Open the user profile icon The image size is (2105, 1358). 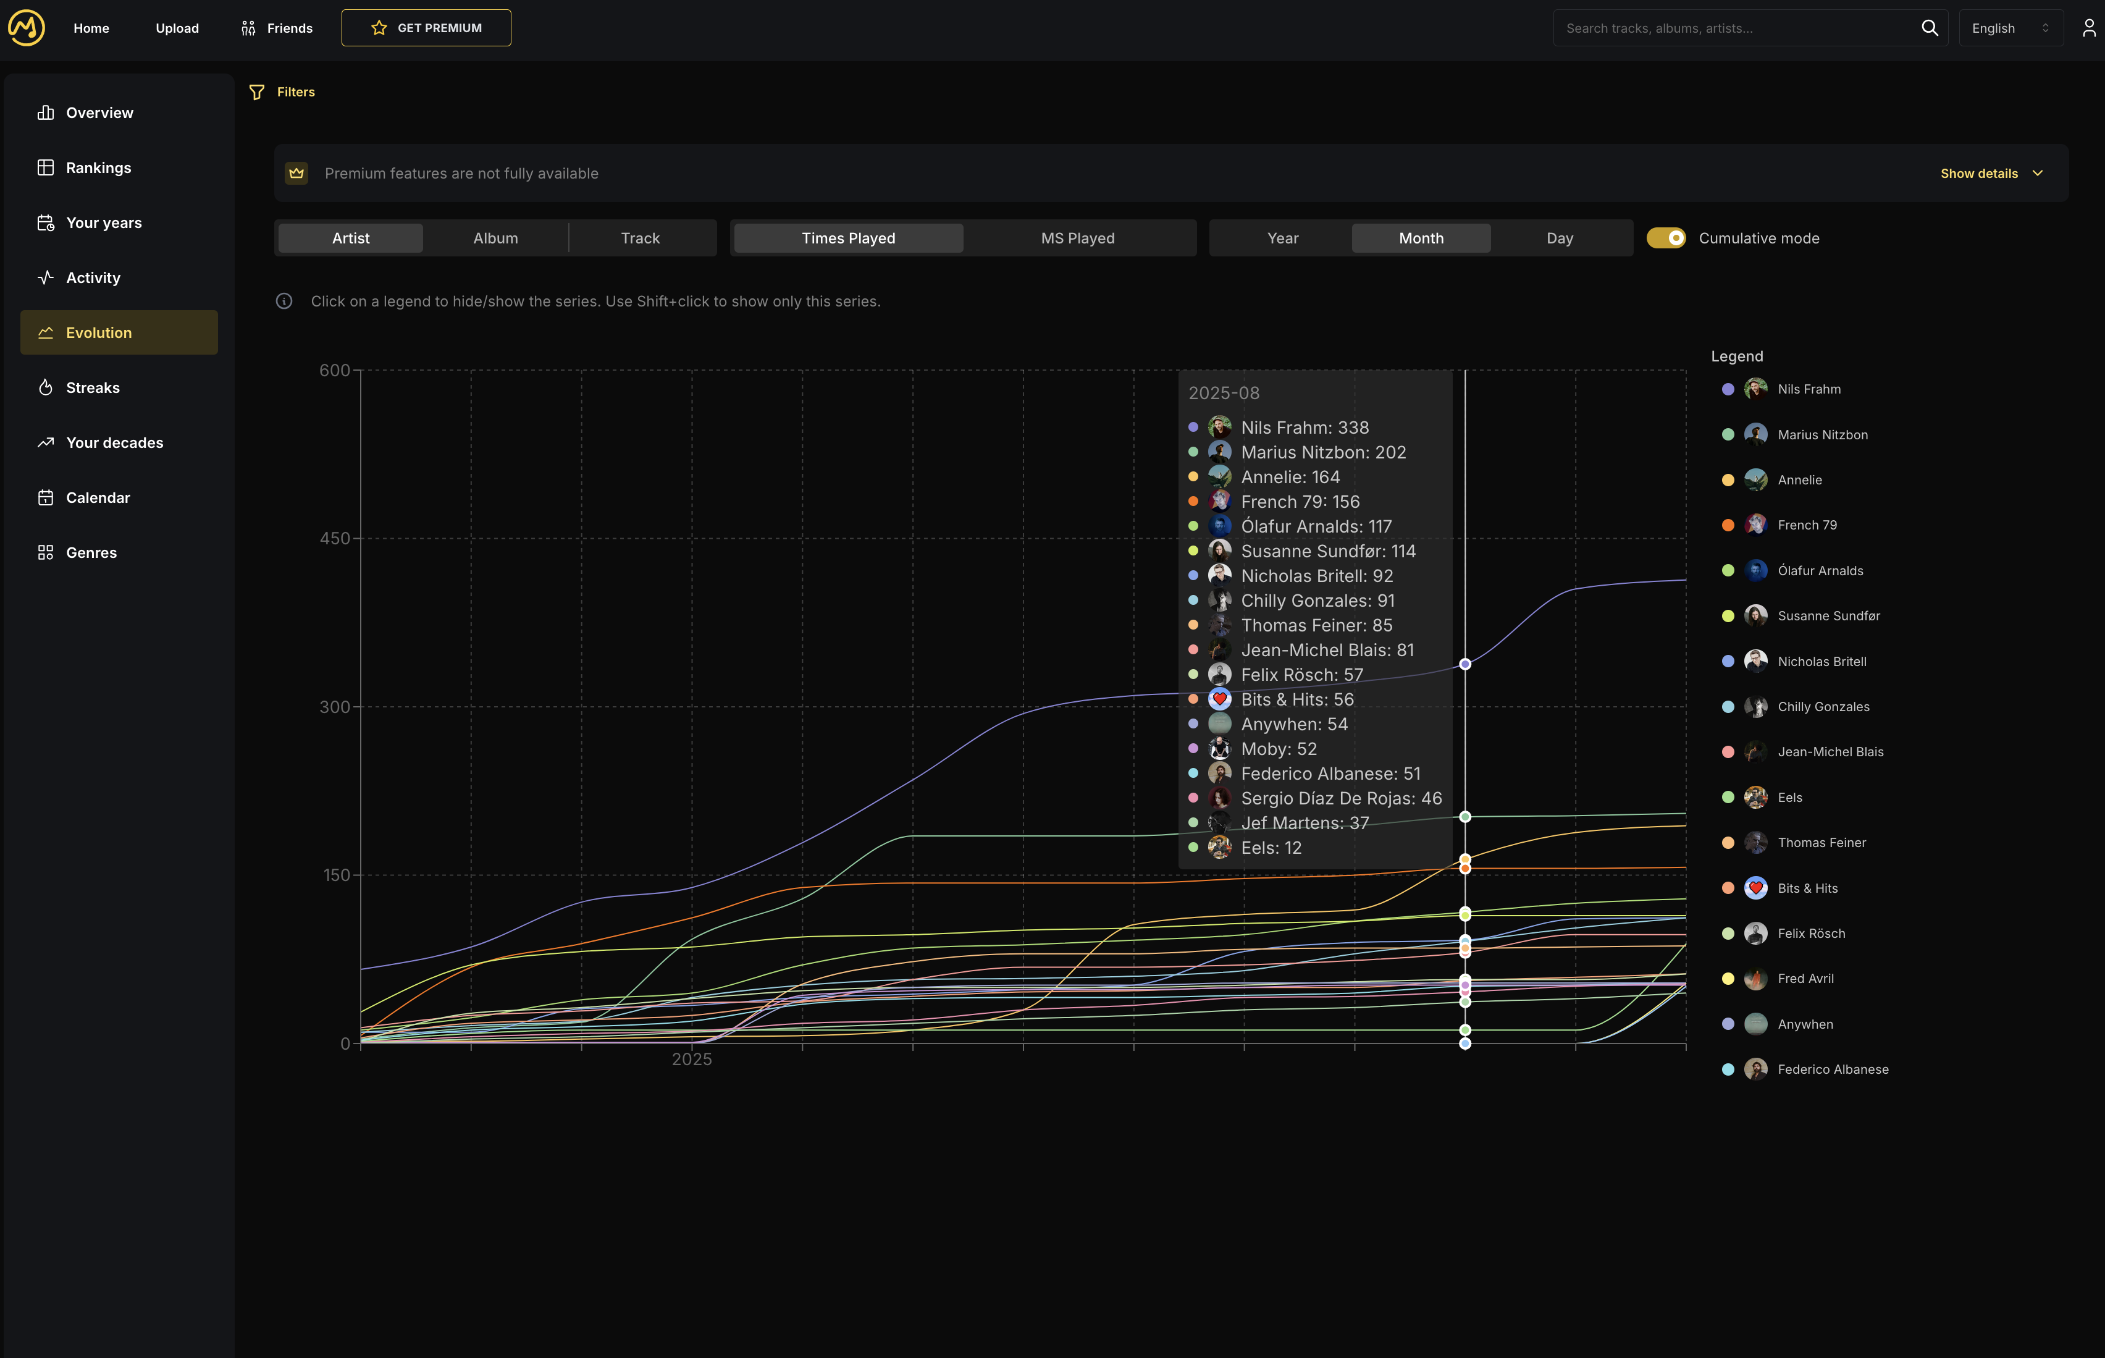tap(2088, 28)
